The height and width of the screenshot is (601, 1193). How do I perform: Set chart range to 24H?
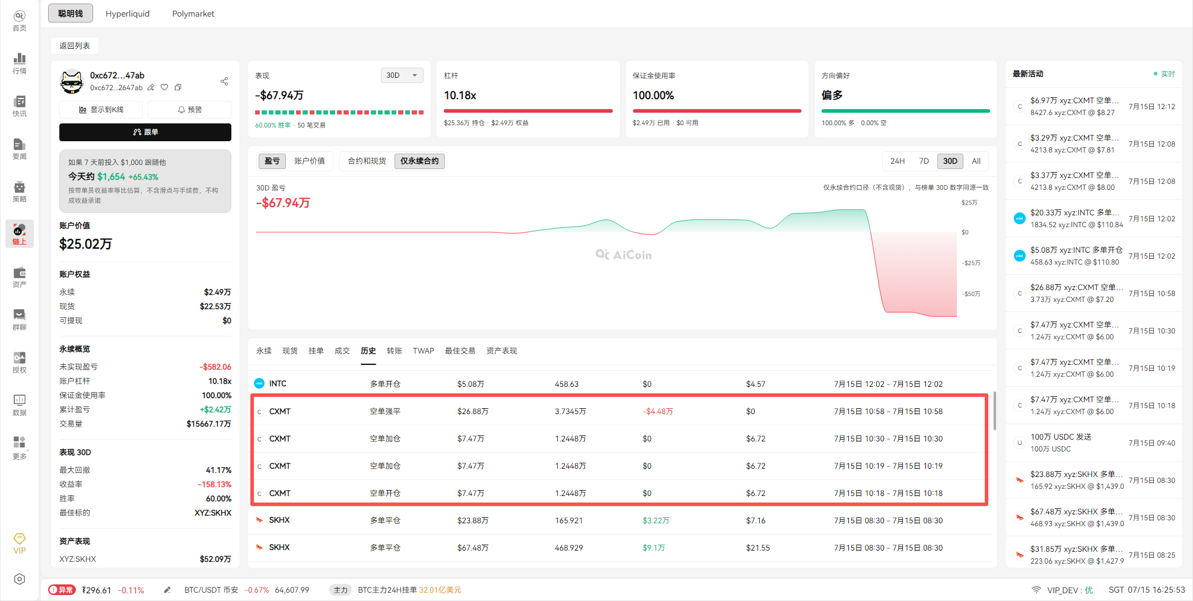[898, 161]
